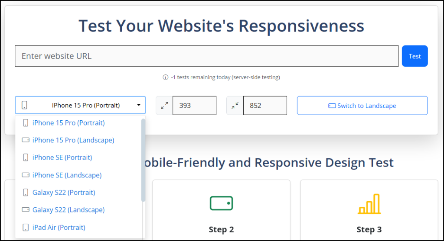Open the iPhone 15 Pro (Portrait) selector

point(80,105)
